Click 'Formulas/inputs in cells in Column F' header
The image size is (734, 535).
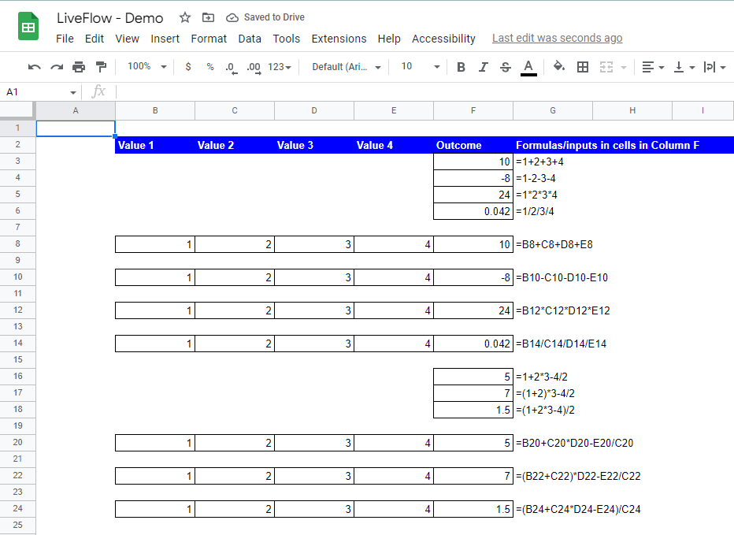pos(608,145)
